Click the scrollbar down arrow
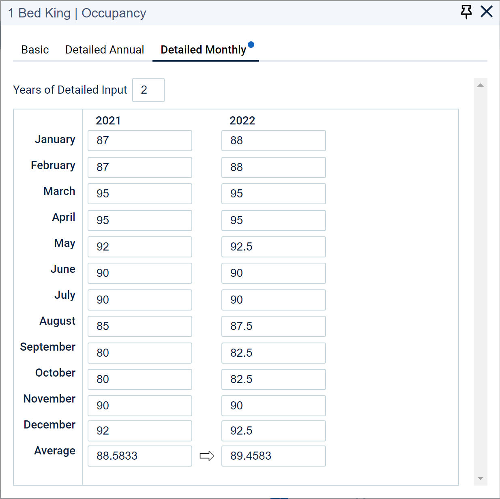Viewport: 500px width, 499px height. (481, 478)
